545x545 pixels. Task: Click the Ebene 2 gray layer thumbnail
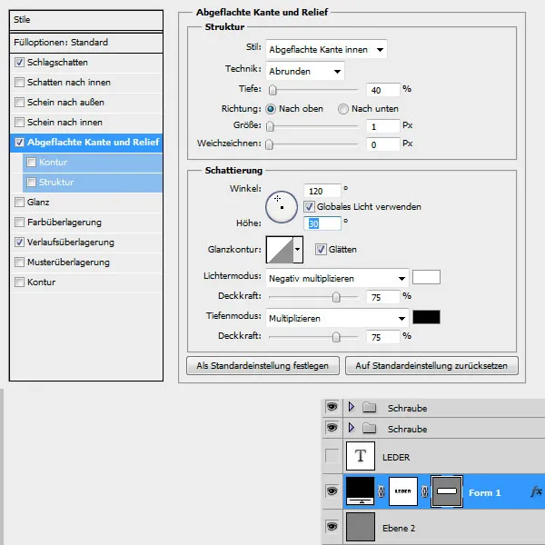362,527
